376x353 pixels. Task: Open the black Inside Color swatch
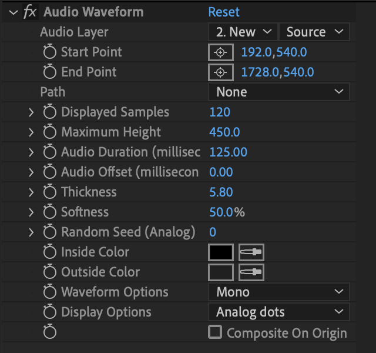tap(221, 252)
